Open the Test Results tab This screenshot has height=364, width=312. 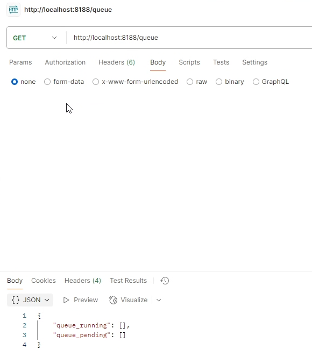[128, 281]
